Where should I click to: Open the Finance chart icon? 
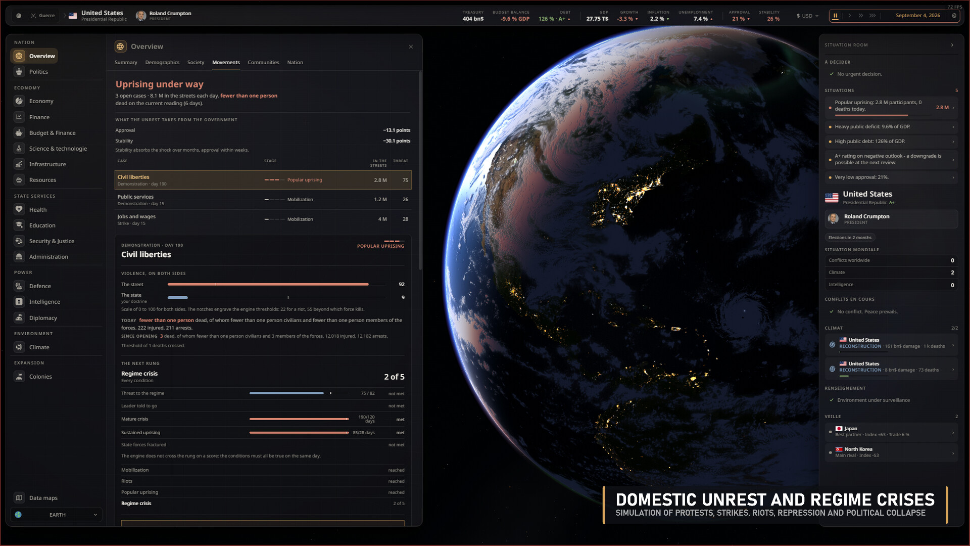pyautogui.click(x=19, y=117)
